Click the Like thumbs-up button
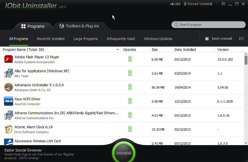This screenshot has height=162, width=248. pyautogui.click(x=175, y=4)
